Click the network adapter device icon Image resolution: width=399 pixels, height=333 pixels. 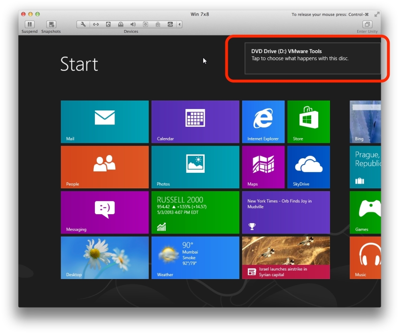tap(96, 24)
